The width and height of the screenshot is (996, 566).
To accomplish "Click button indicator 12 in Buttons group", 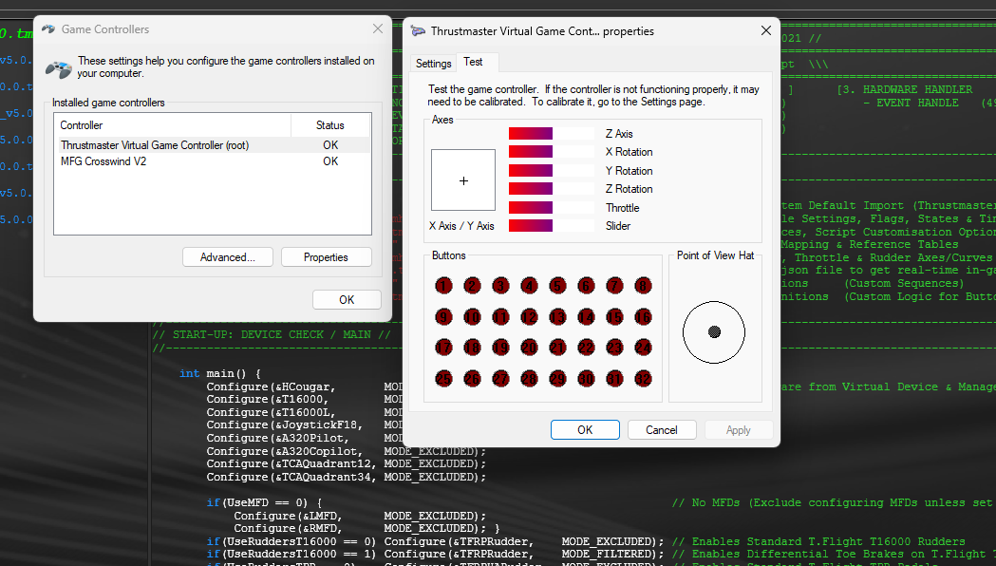I will pyautogui.click(x=529, y=317).
